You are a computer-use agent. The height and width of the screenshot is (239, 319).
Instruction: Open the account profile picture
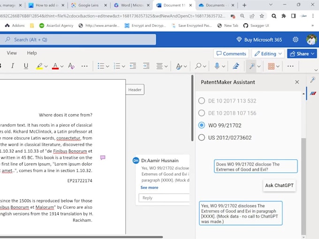[x=311, y=39]
